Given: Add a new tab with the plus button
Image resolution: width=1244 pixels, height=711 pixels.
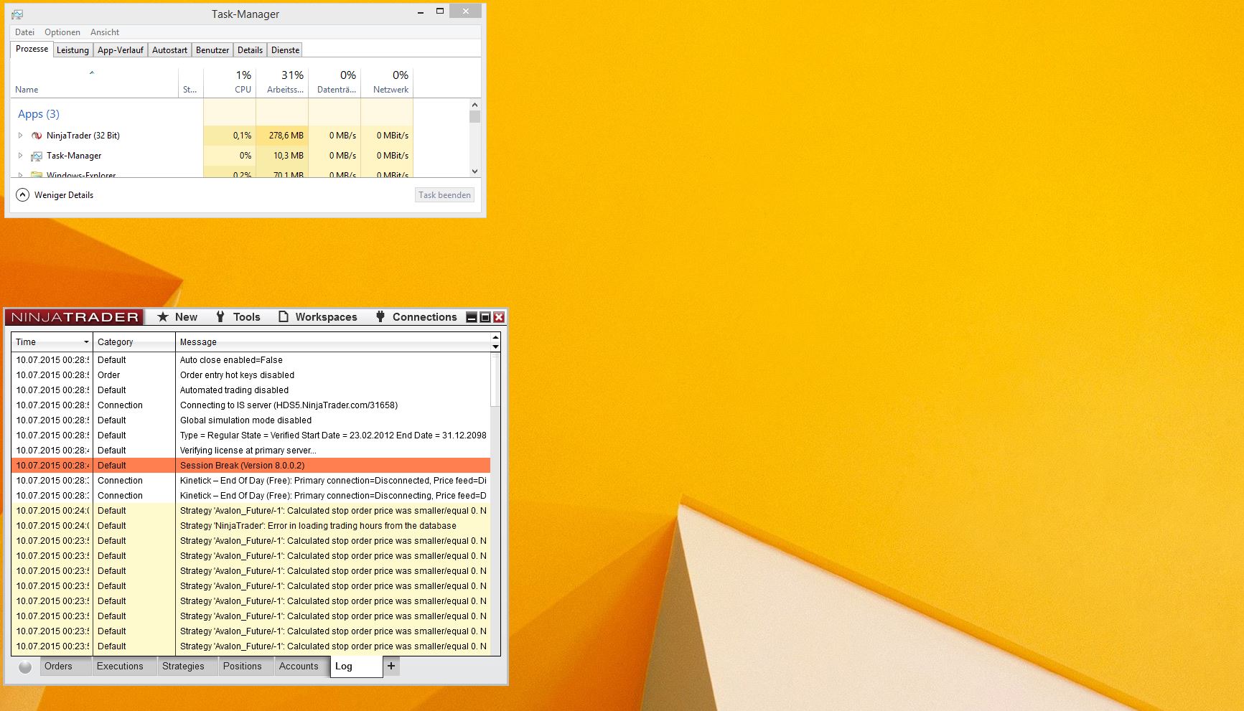Looking at the screenshot, I should coord(391,666).
